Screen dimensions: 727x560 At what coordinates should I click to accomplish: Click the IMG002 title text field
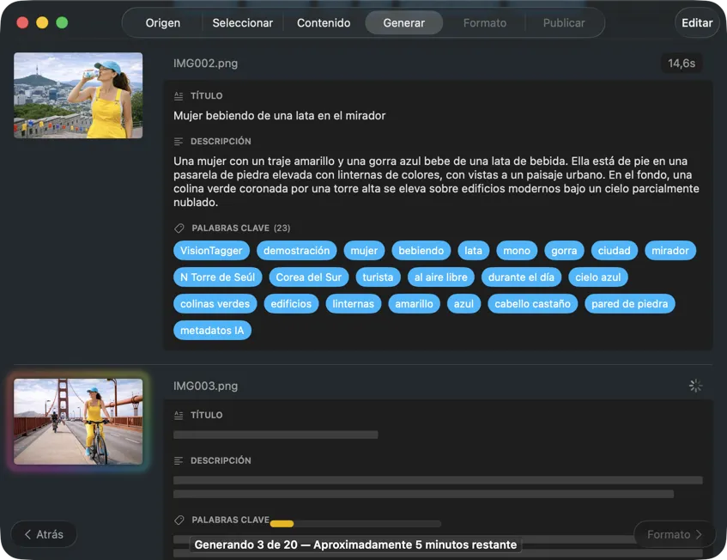tap(280, 115)
